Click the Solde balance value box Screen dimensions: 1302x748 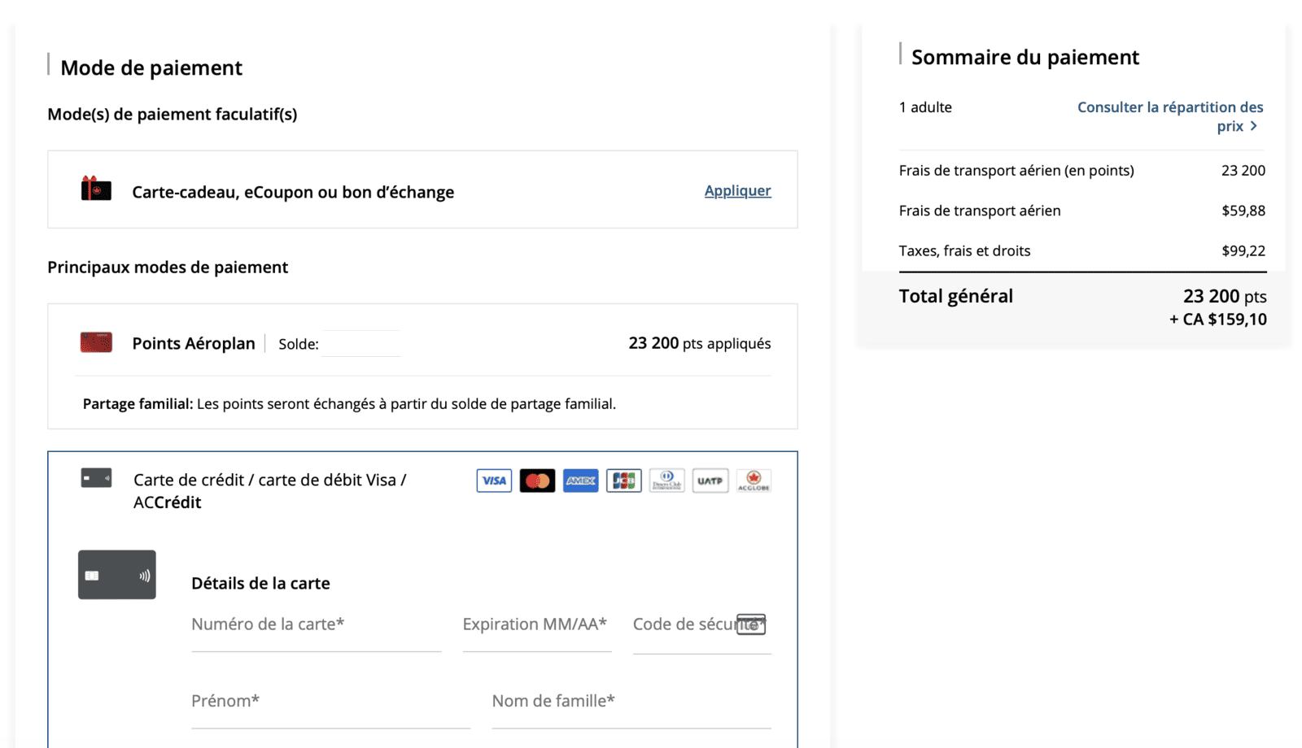coord(361,343)
